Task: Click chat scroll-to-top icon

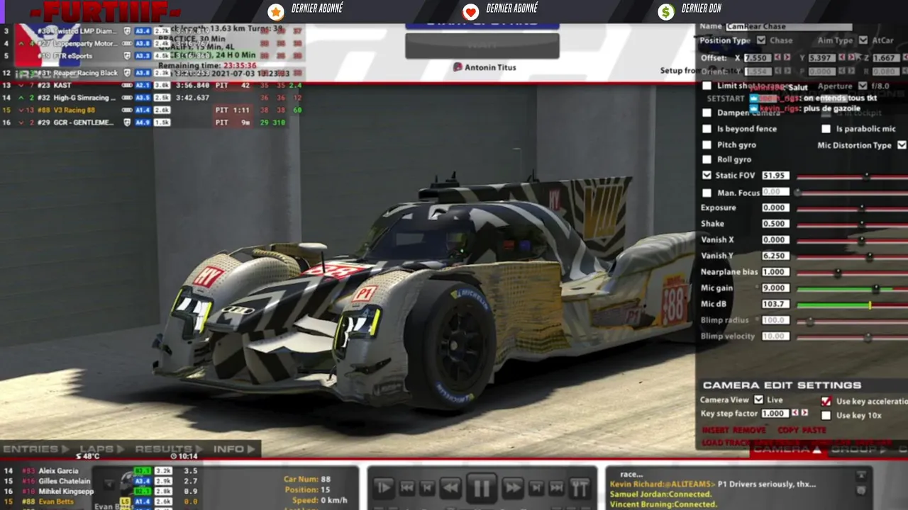Action: tap(861, 475)
